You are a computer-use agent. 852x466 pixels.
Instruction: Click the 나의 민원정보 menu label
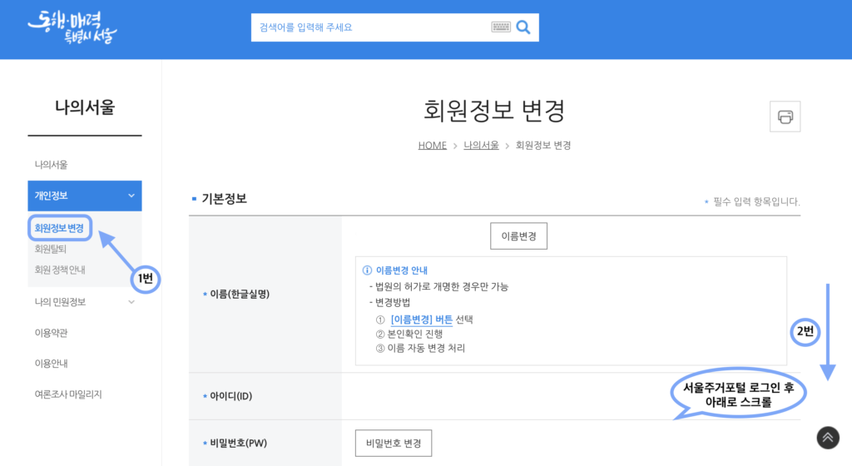point(60,302)
